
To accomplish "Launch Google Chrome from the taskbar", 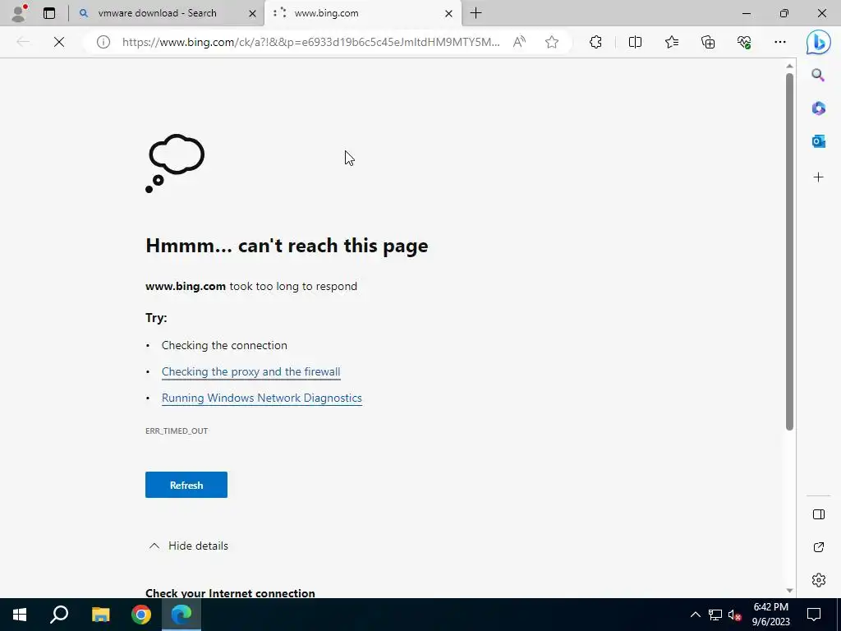I will pyautogui.click(x=141, y=615).
